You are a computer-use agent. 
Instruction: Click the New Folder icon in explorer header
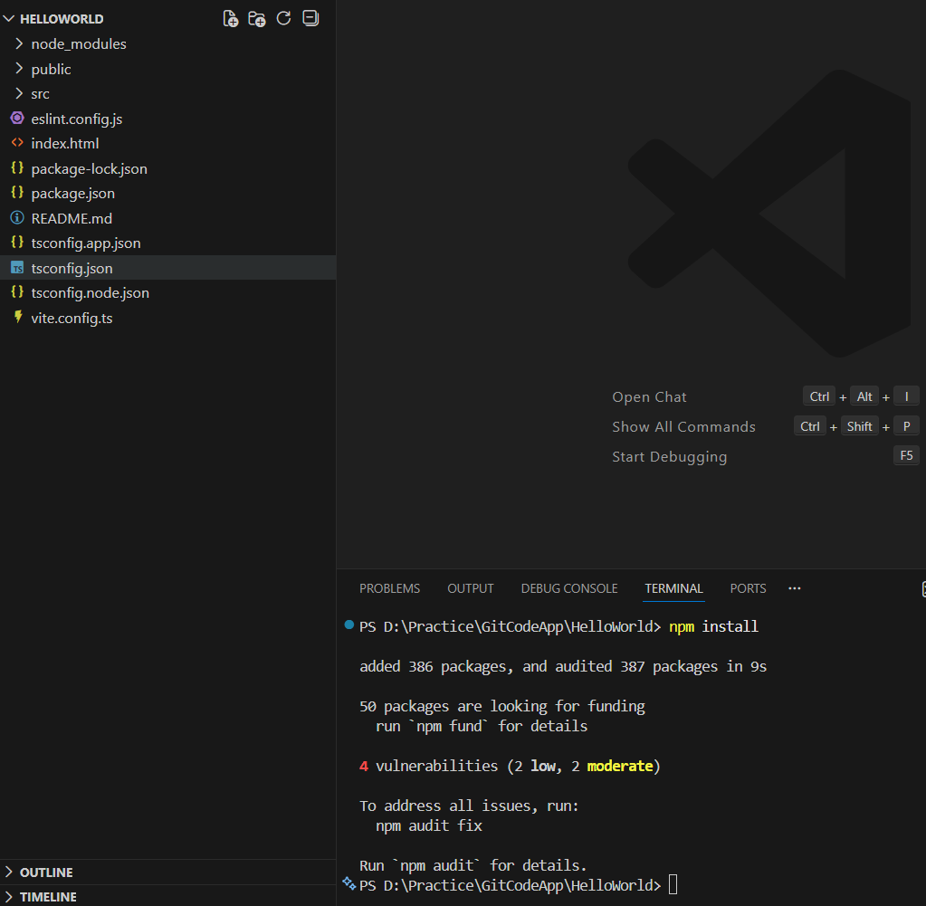[257, 18]
